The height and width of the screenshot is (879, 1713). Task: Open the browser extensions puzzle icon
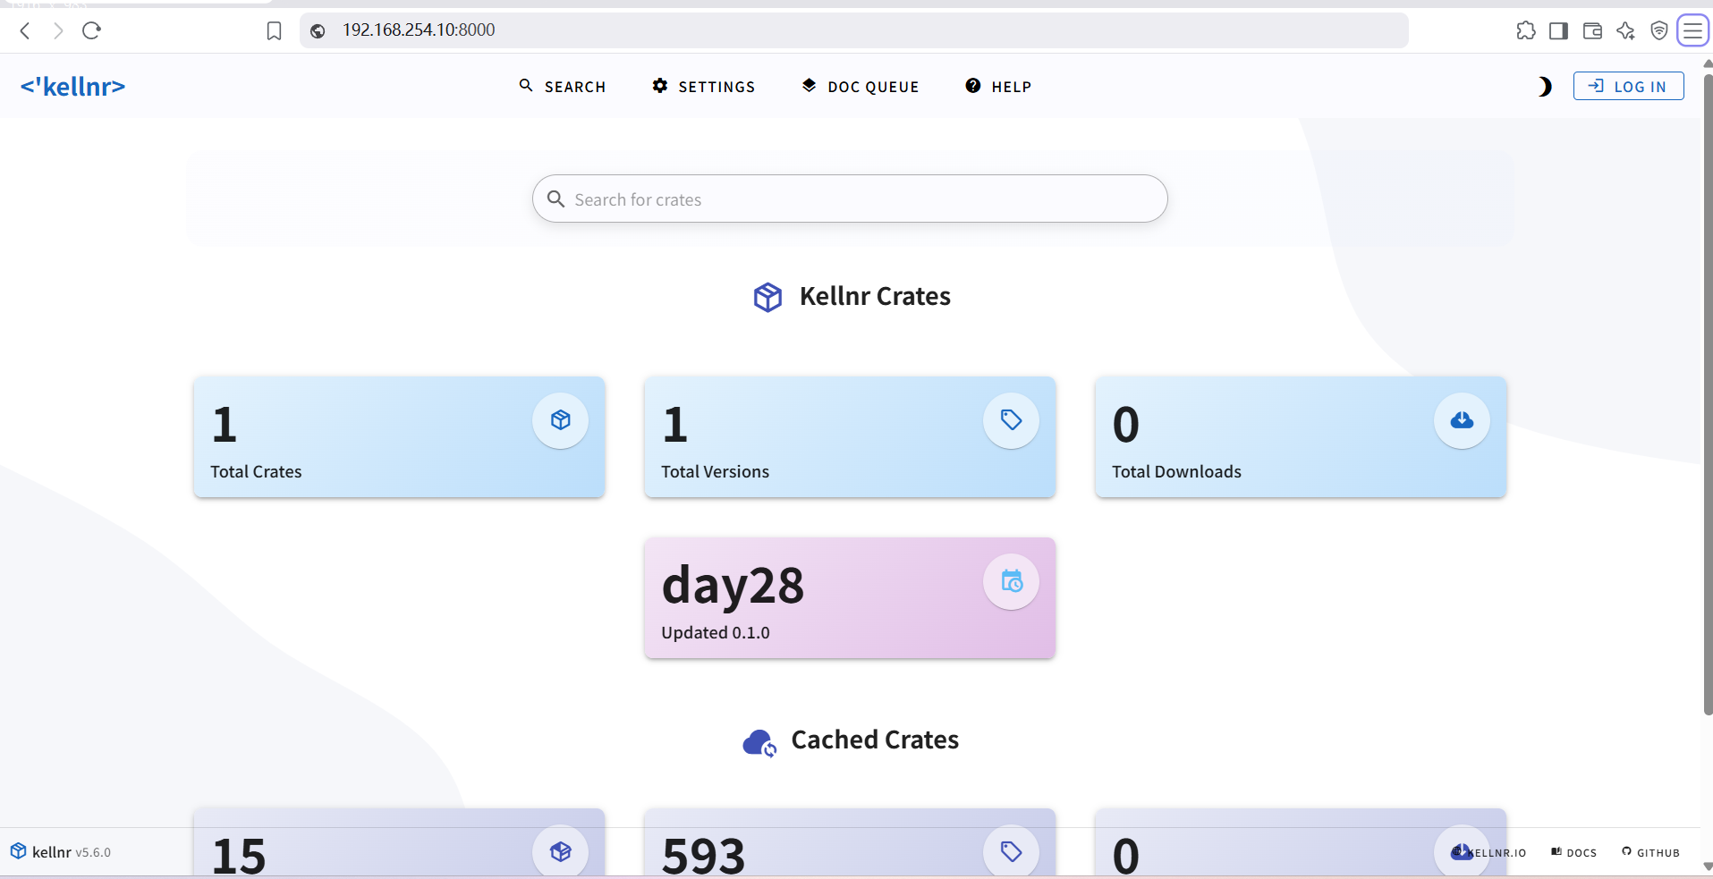coord(1526,31)
